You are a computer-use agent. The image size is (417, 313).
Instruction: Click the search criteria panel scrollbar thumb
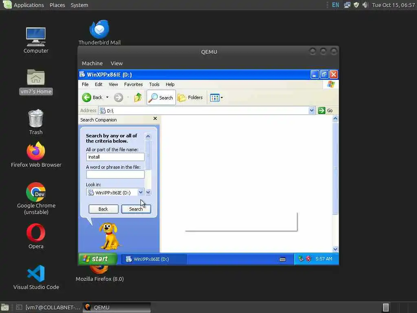[x=148, y=155]
